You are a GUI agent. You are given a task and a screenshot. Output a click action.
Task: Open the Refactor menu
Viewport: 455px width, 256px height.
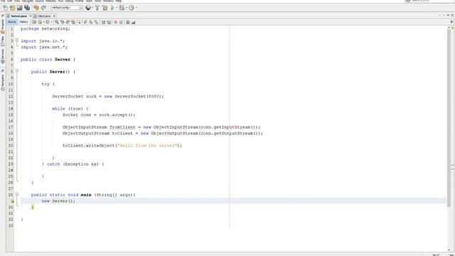point(50,1)
